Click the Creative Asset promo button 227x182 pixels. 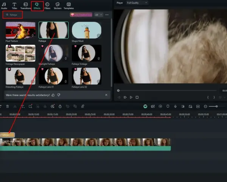pyautogui.click(x=81, y=15)
